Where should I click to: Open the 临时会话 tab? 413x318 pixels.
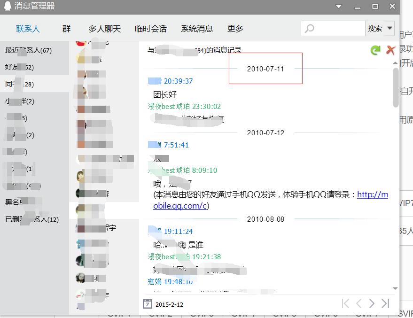point(150,28)
